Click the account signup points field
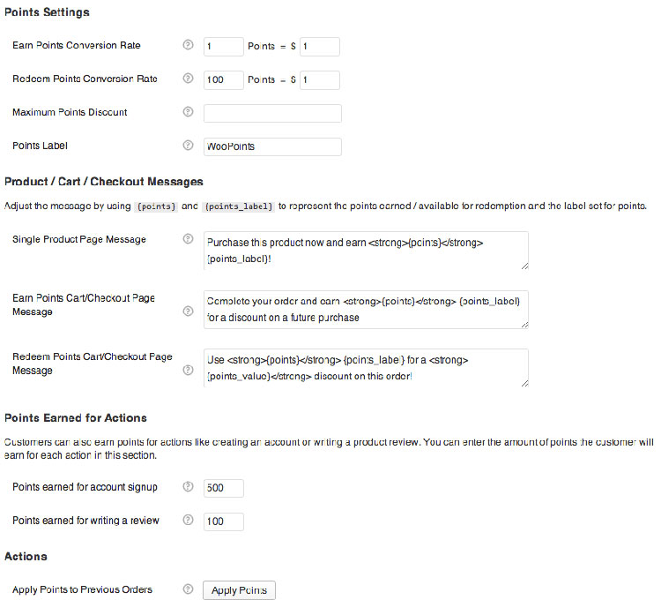This screenshot has width=661, height=615. (x=223, y=488)
